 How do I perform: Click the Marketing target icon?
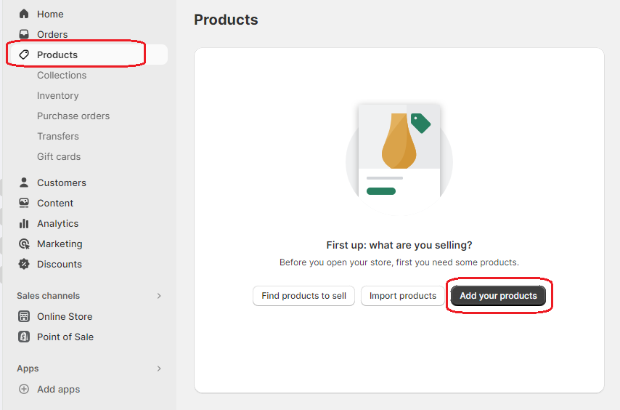point(24,244)
